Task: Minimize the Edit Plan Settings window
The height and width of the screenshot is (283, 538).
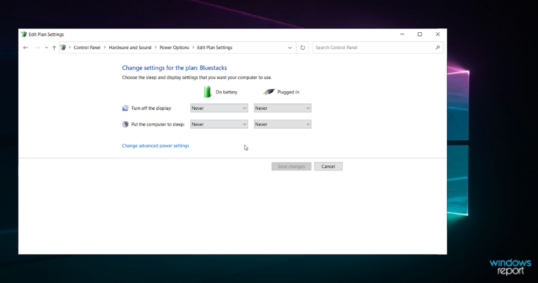Action: point(402,35)
